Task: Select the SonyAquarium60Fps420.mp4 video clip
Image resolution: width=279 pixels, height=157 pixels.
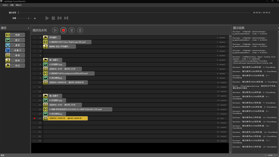Action: pyautogui.click(x=69, y=73)
